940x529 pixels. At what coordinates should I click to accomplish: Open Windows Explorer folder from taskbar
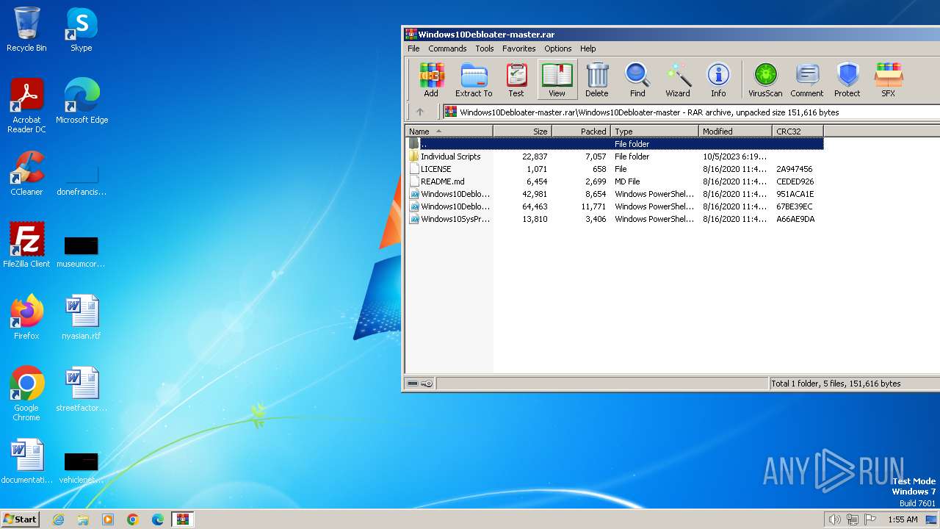[x=83, y=519]
